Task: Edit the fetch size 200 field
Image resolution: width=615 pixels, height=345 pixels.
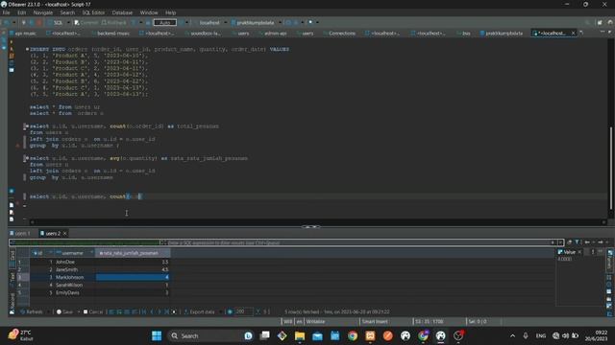Action: (x=243, y=311)
